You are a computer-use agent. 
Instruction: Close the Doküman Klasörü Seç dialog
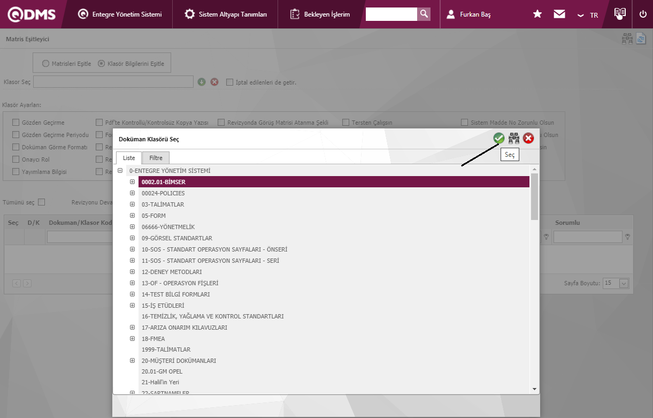click(x=528, y=139)
